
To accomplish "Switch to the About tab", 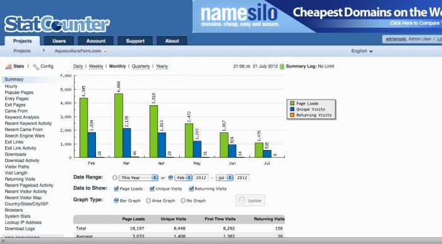I will pos(172,41).
